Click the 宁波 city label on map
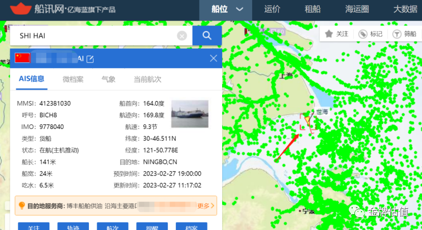The width and height of the screenshot is (422, 230). click(309, 211)
